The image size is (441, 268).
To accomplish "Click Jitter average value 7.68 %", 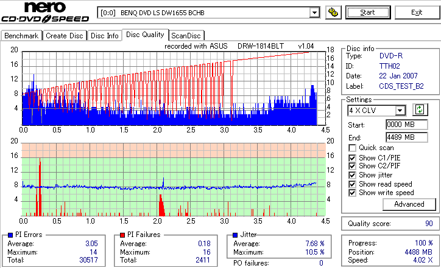I will point(315,244).
